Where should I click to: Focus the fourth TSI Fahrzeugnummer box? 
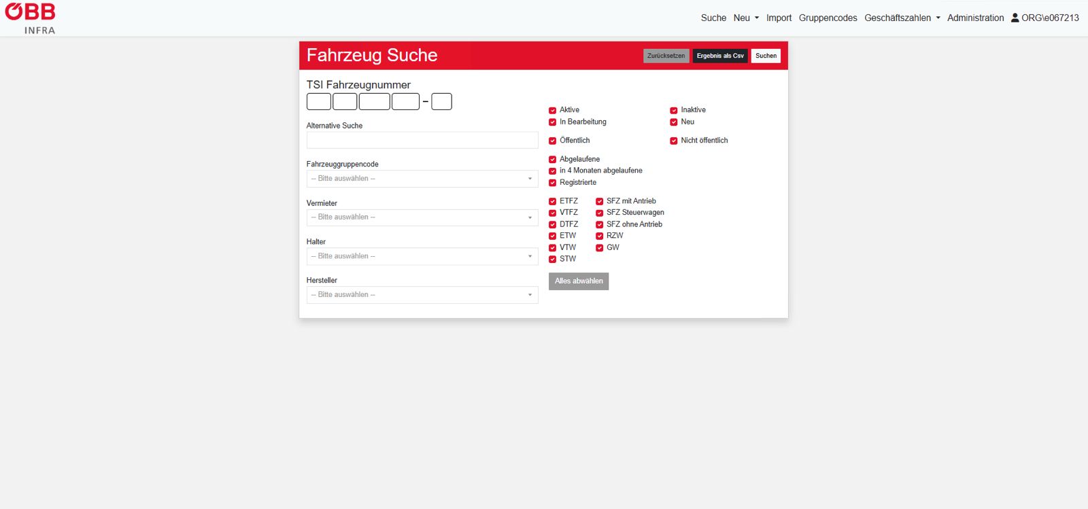pyautogui.click(x=406, y=101)
